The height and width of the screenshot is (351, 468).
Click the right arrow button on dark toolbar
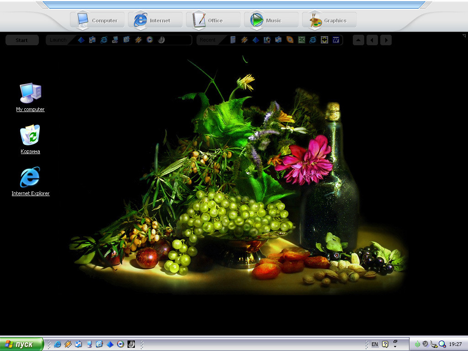click(x=386, y=40)
